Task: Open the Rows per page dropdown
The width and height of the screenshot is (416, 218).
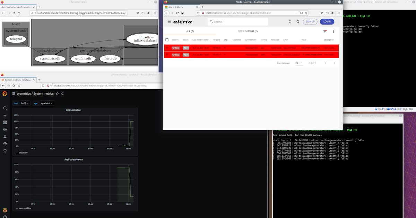Action: tap(299, 63)
